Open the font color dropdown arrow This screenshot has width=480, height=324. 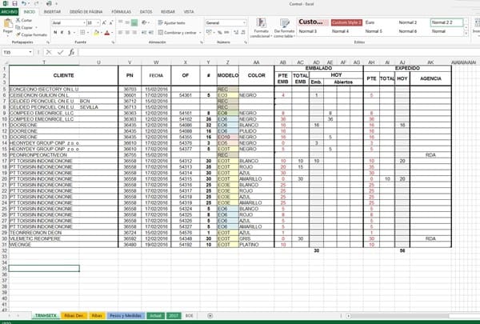(112, 33)
